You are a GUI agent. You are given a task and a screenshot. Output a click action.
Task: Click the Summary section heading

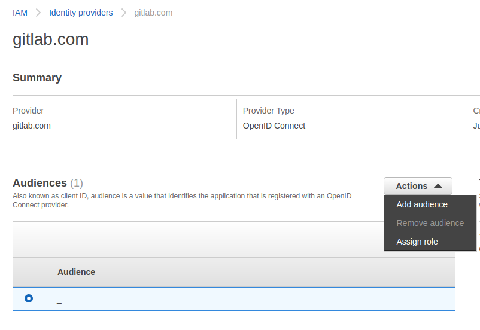tap(37, 78)
